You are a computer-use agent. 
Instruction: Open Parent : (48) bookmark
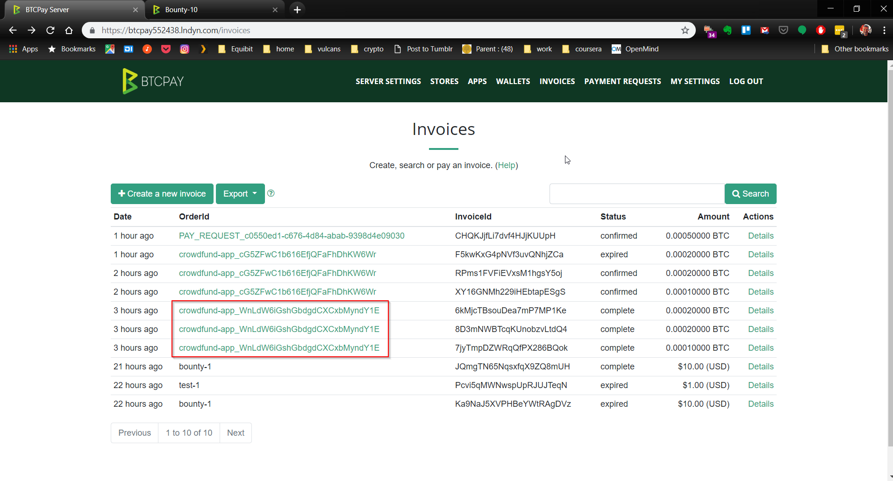[x=487, y=49]
